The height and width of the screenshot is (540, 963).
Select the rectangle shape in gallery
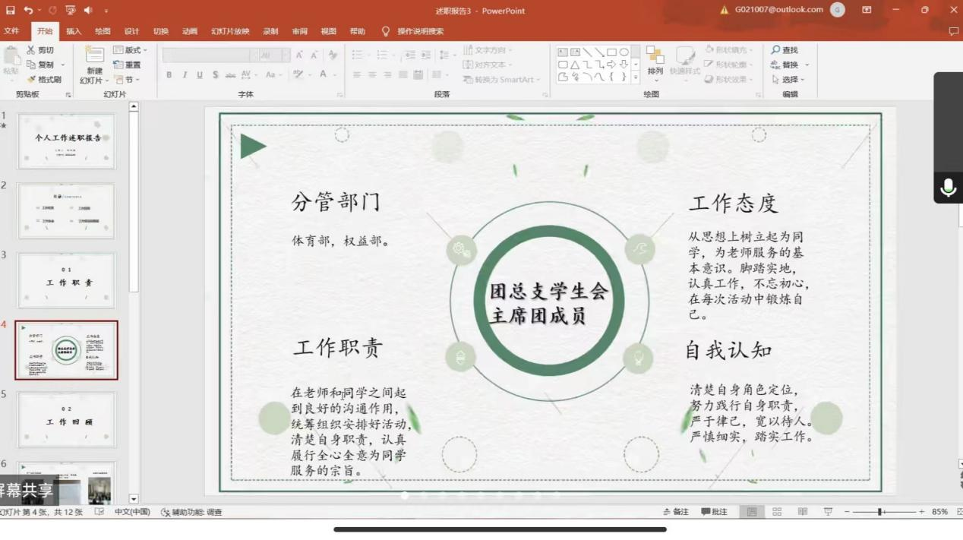(611, 52)
